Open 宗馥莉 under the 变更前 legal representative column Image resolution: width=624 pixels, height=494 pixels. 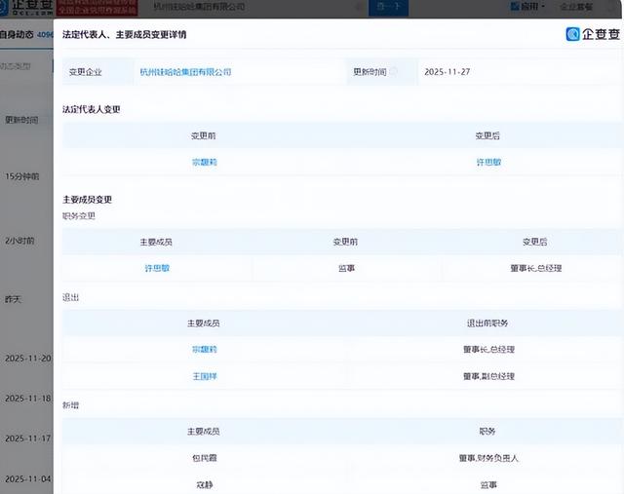[x=204, y=163]
